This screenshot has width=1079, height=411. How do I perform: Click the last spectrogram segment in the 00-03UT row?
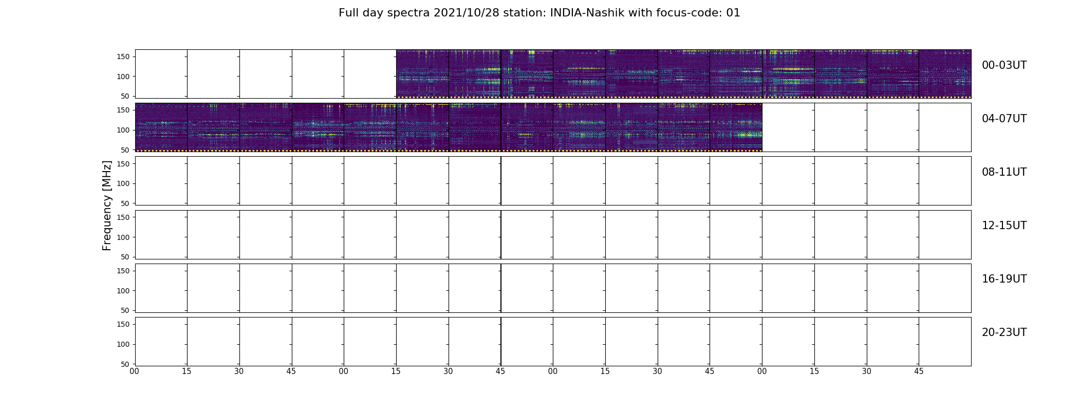pos(945,73)
